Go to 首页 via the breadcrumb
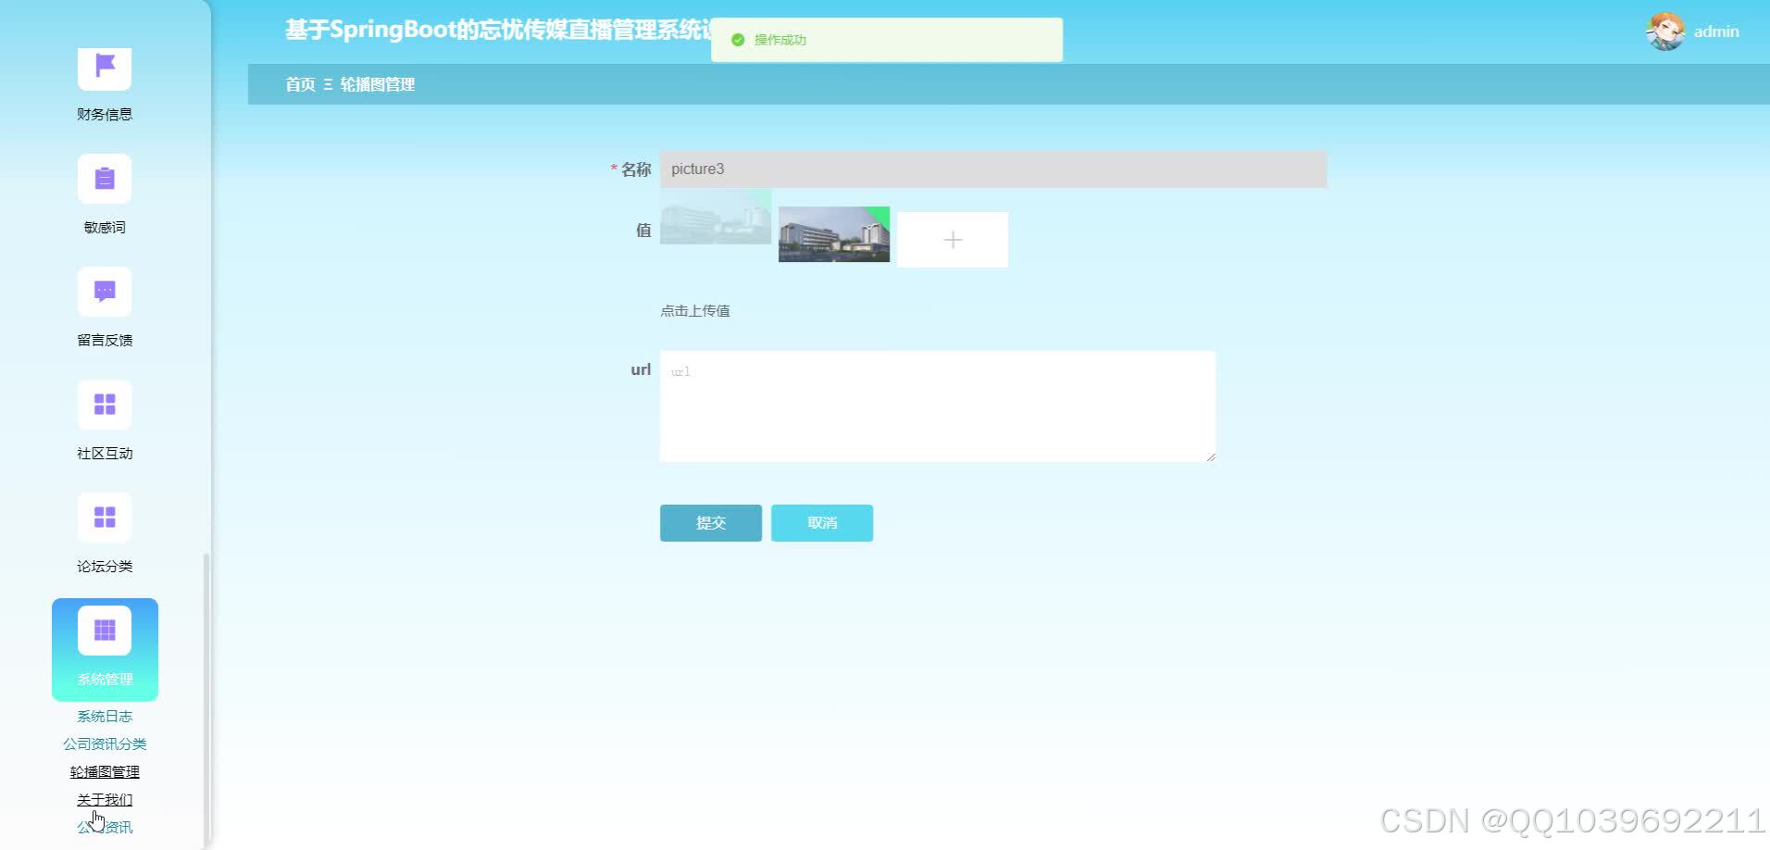The width and height of the screenshot is (1770, 850). 299,83
